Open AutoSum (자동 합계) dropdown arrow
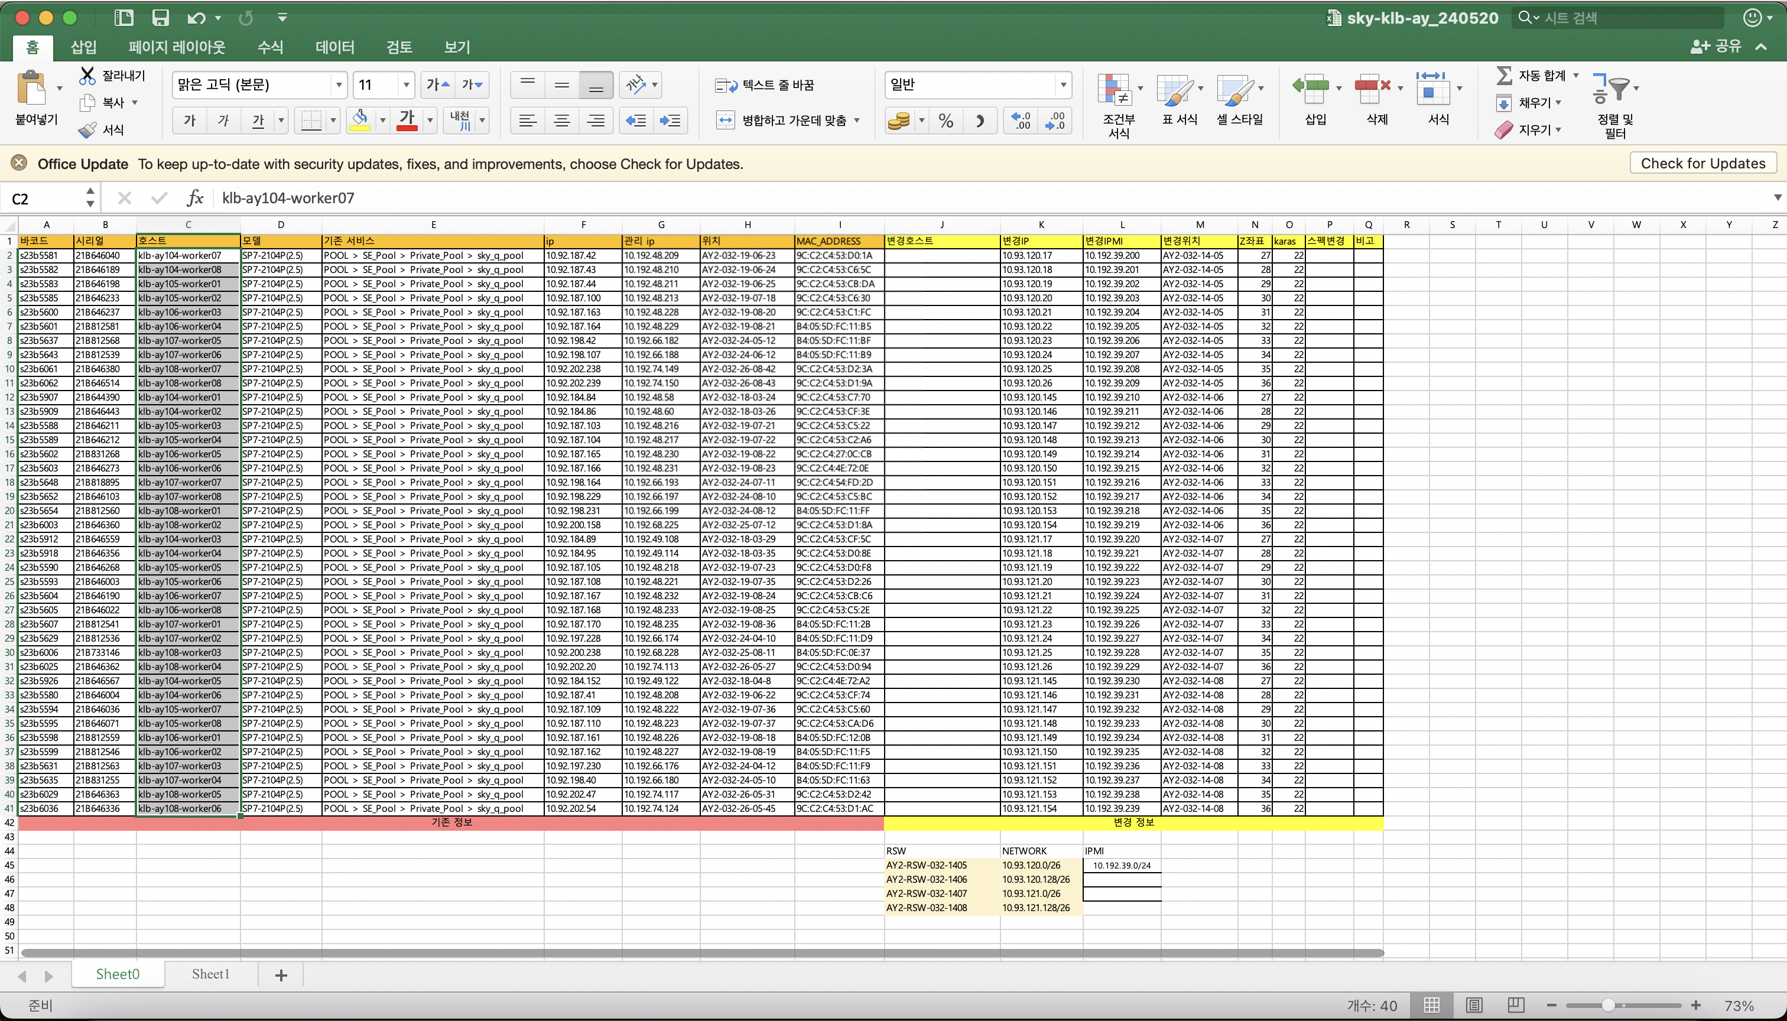 pos(1576,75)
